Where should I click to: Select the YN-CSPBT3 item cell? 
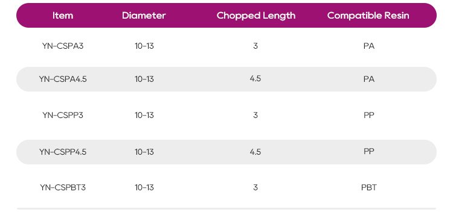[x=63, y=187]
